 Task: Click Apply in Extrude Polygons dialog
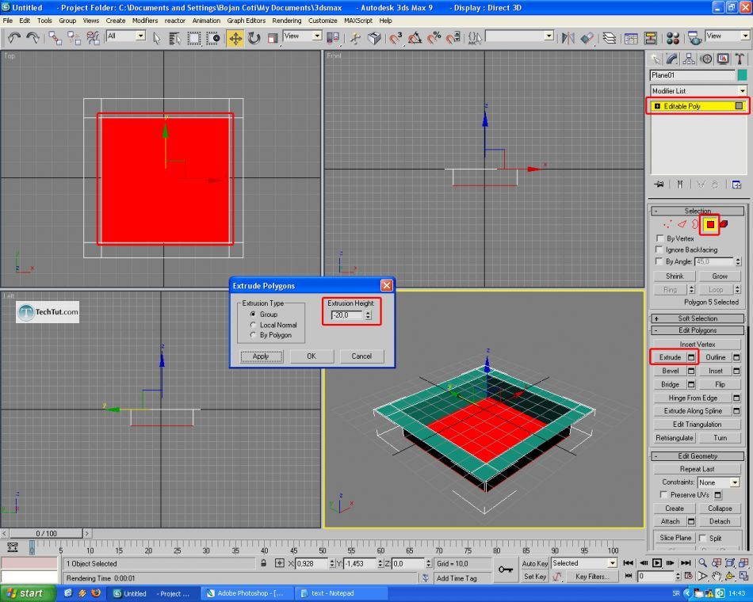click(261, 356)
